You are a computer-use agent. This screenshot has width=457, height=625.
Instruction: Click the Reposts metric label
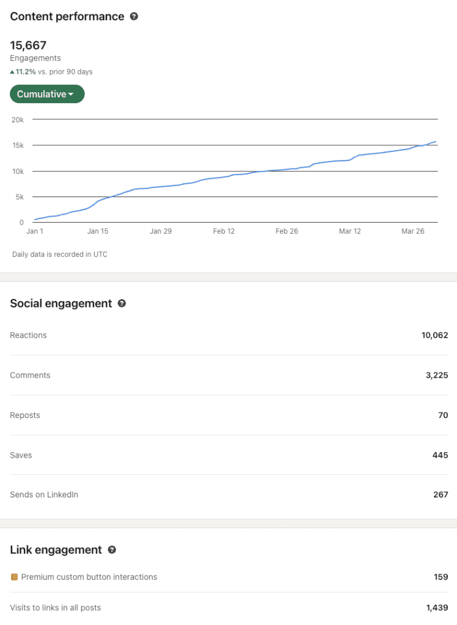tap(25, 415)
